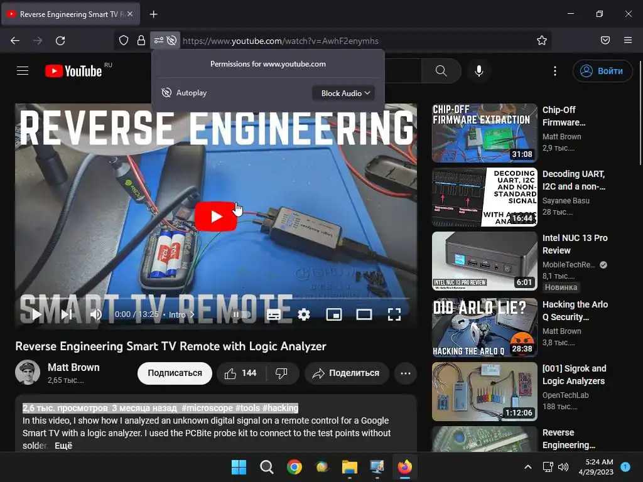Open Windows taskbar search

pyautogui.click(x=266, y=467)
